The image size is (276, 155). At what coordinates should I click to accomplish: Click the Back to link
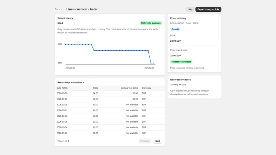tap(59, 9)
